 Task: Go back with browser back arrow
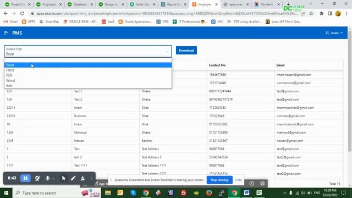pos(5,13)
